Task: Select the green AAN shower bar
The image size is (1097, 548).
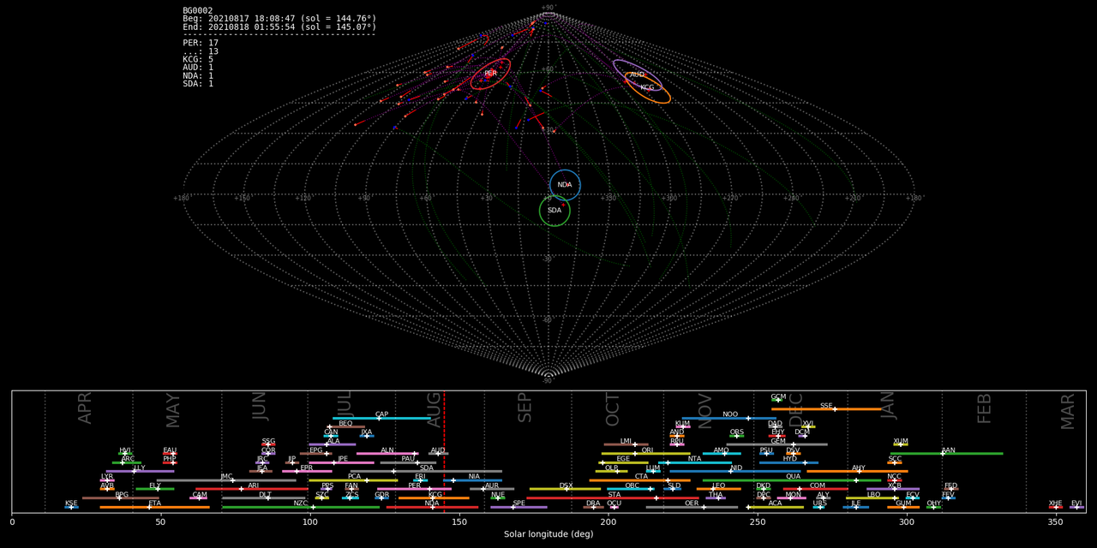Action: pyautogui.click(x=946, y=454)
